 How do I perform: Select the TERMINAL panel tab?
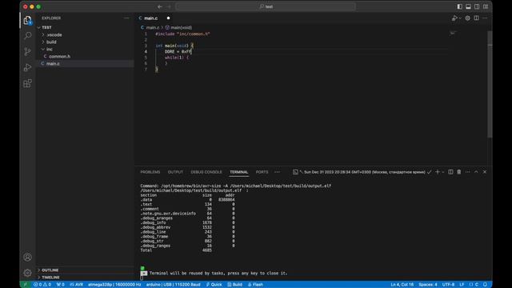tap(239, 172)
